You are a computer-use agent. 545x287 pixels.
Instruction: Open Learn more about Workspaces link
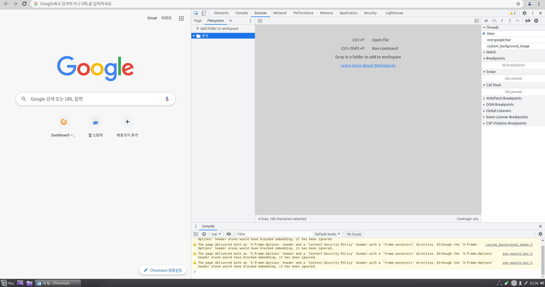pyautogui.click(x=368, y=66)
